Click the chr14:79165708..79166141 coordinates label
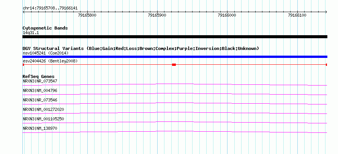The width and height of the screenshot is (338, 154). pyautogui.click(x=50, y=8)
